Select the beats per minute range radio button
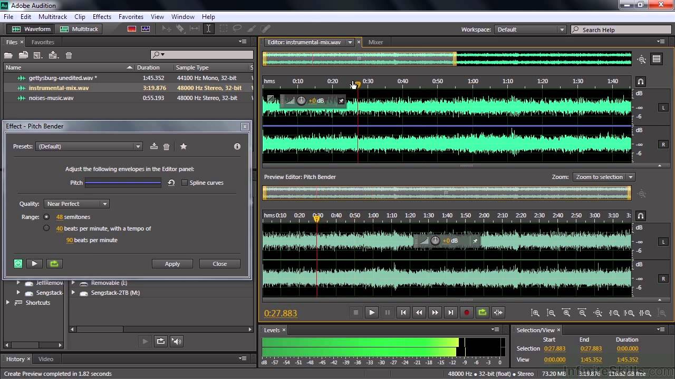The image size is (675, 379). point(46,228)
